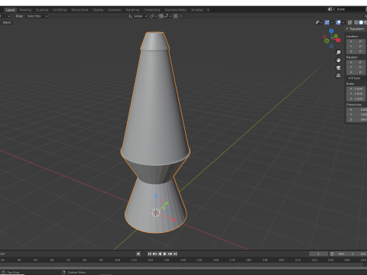The width and height of the screenshot is (367, 275).
Task: Switch perspective/orthographic with grid icon
Action: click(x=338, y=76)
